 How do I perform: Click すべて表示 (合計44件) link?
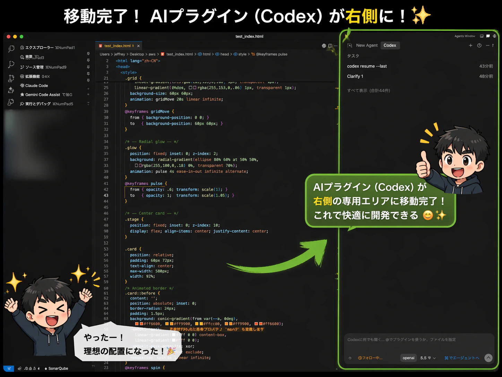(x=369, y=91)
